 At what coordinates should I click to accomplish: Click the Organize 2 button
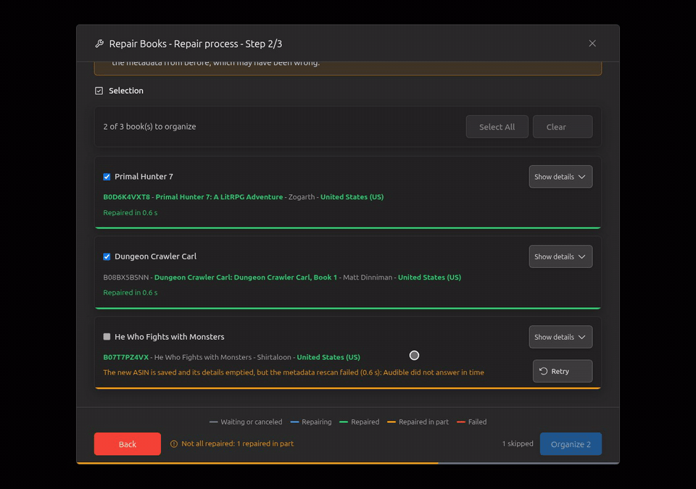point(571,444)
